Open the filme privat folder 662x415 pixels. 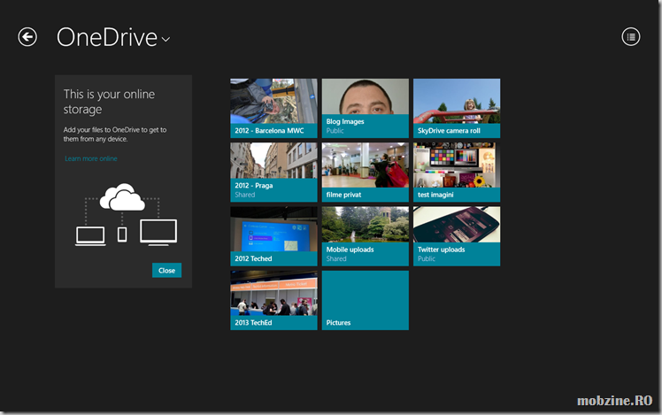[x=366, y=173]
